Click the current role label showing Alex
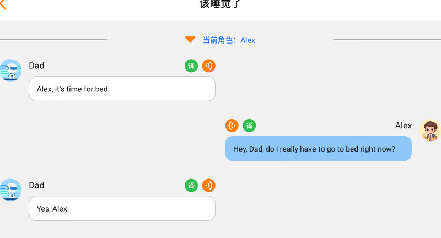 (229, 40)
